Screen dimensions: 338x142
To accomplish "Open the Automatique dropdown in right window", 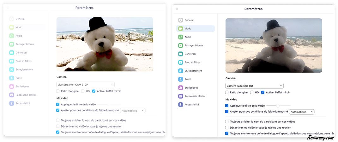I will click(302, 112).
